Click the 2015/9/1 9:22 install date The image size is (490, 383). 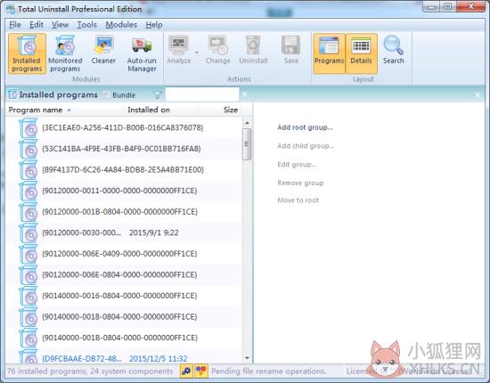tap(154, 232)
